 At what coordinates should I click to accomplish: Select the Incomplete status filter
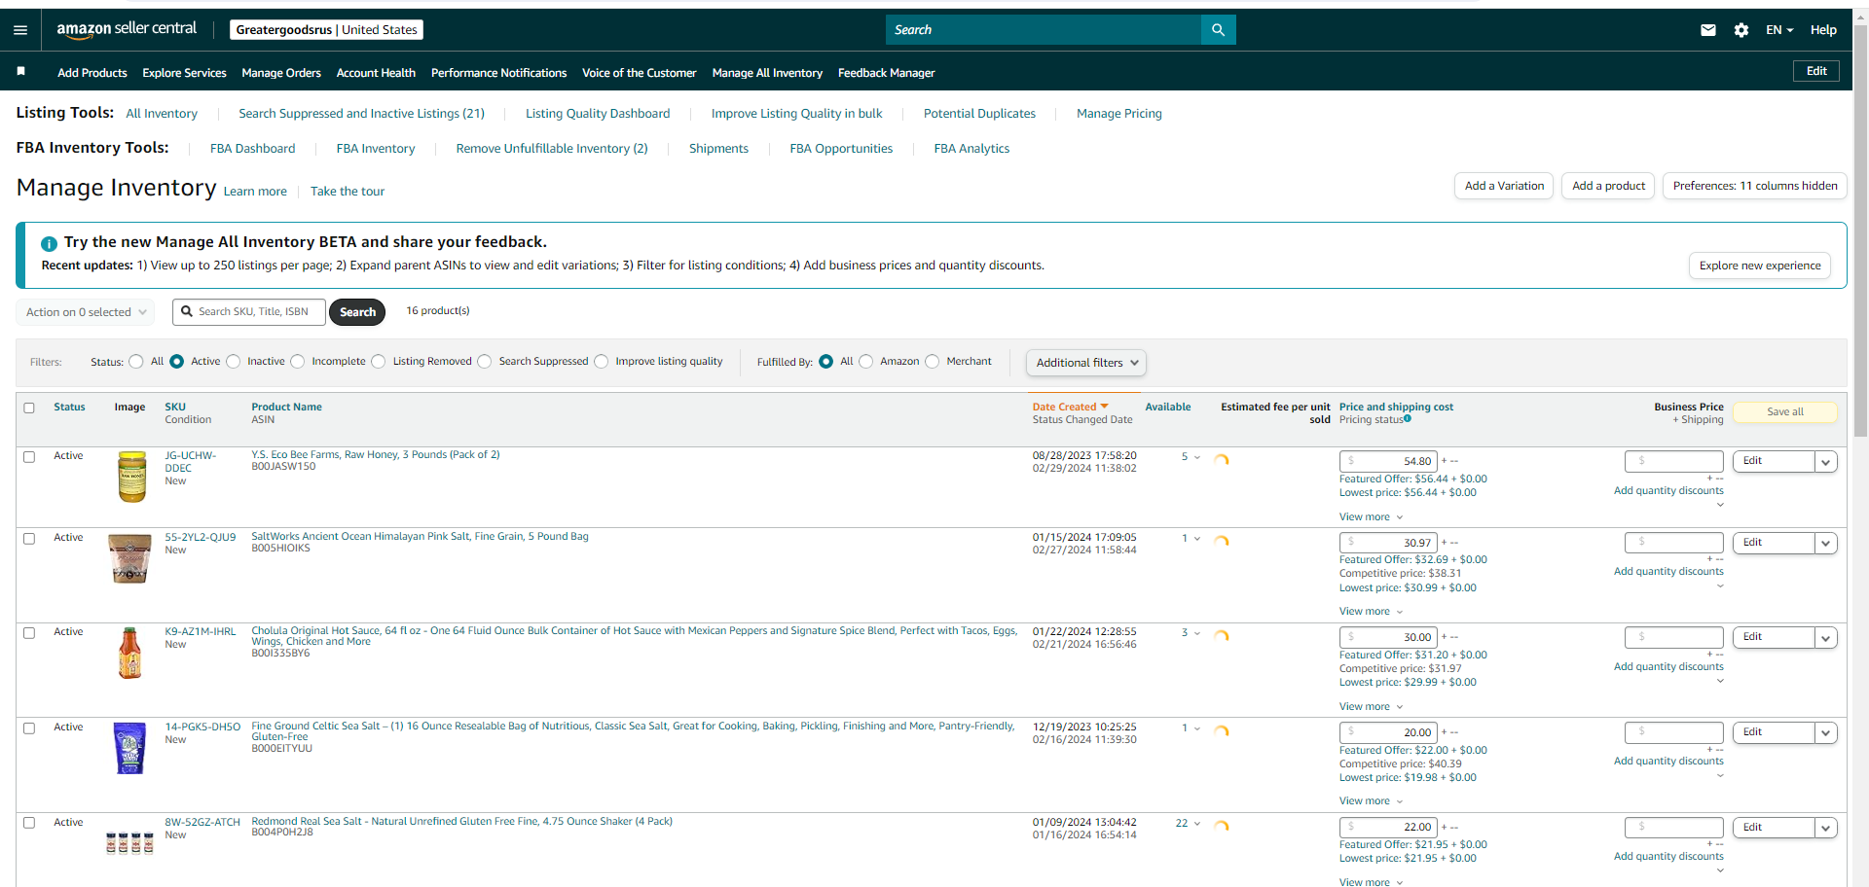[298, 362]
